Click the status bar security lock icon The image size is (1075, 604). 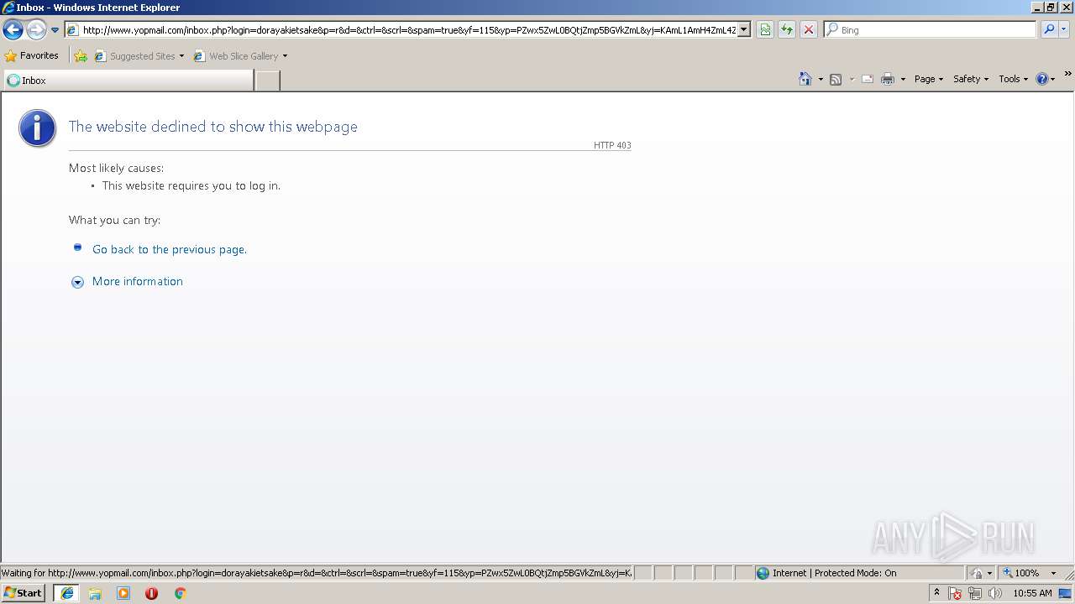click(x=977, y=573)
